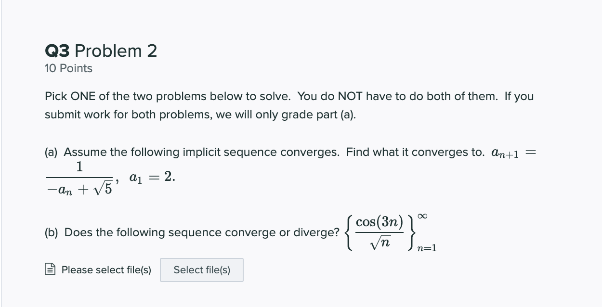Click the document icon beside Please select file(s)

pyautogui.click(x=50, y=270)
